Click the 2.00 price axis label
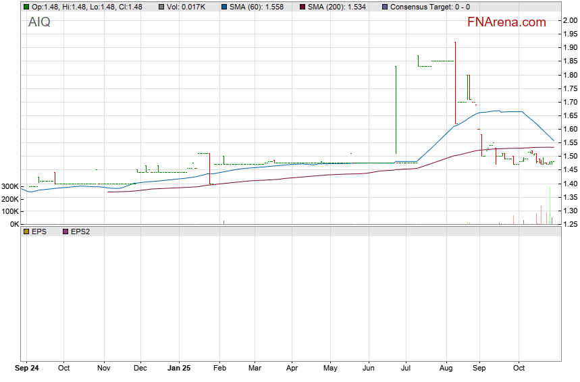 point(570,20)
